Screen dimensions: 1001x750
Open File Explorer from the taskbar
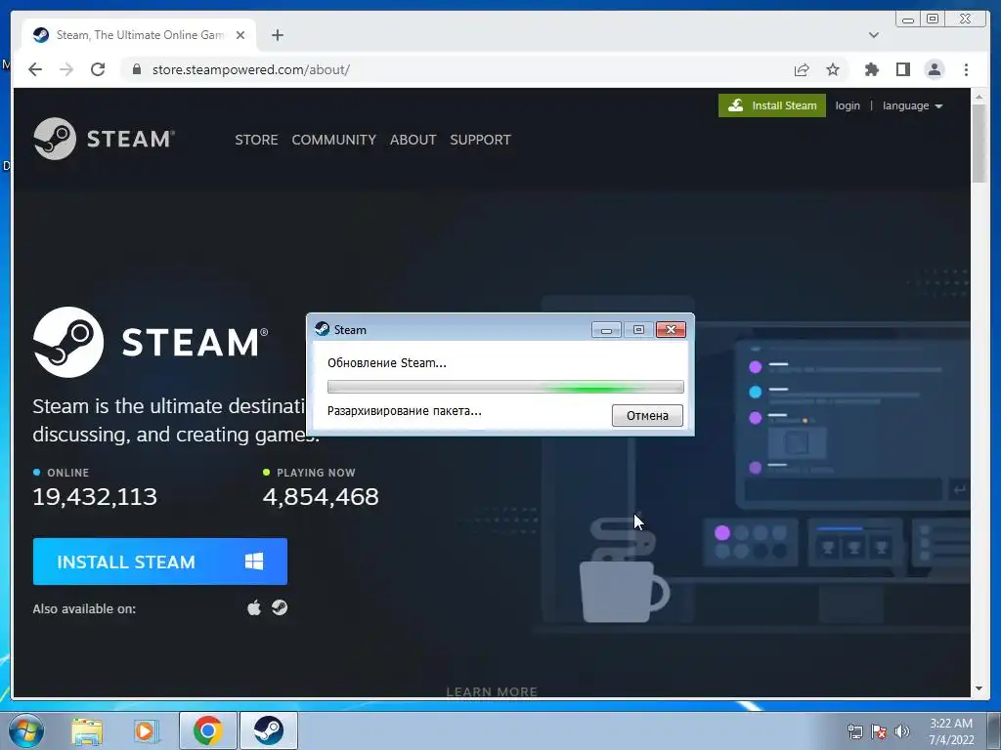pyautogui.click(x=87, y=730)
